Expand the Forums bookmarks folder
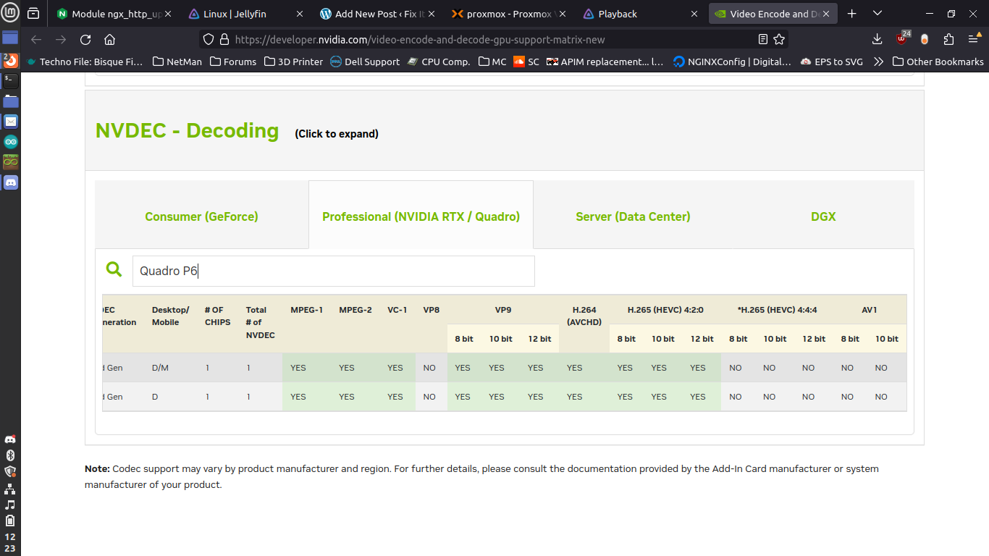Screen dimensions: 989x556 coord(233,62)
